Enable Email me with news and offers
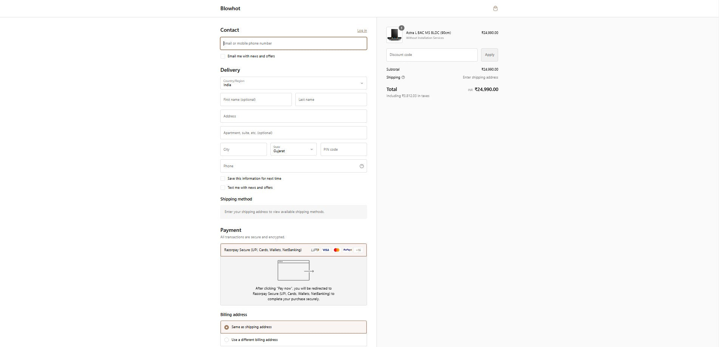Viewport: 719px width, 347px height. (x=223, y=56)
